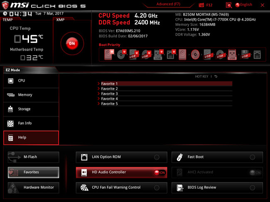Viewport: 270px width, 202px height.
Task: Turn off HD Audio Controller
Action: click(x=160, y=173)
